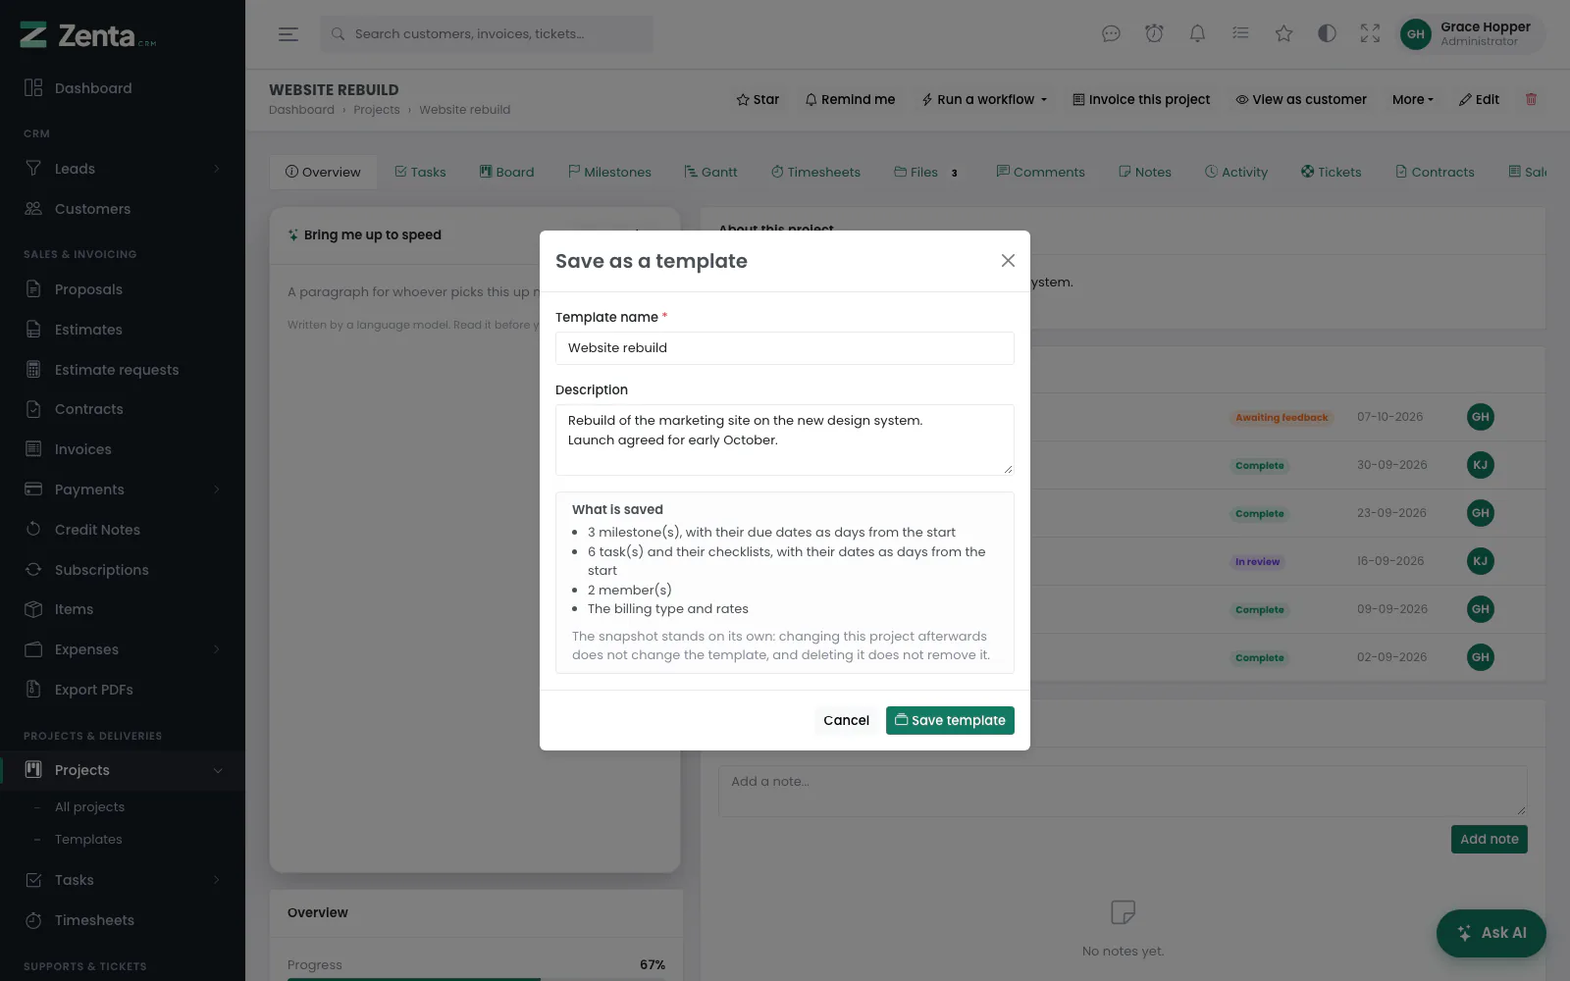This screenshot has width=1570, height=981.
Task: Switch to the Overview tab
Action: (323, 172)
